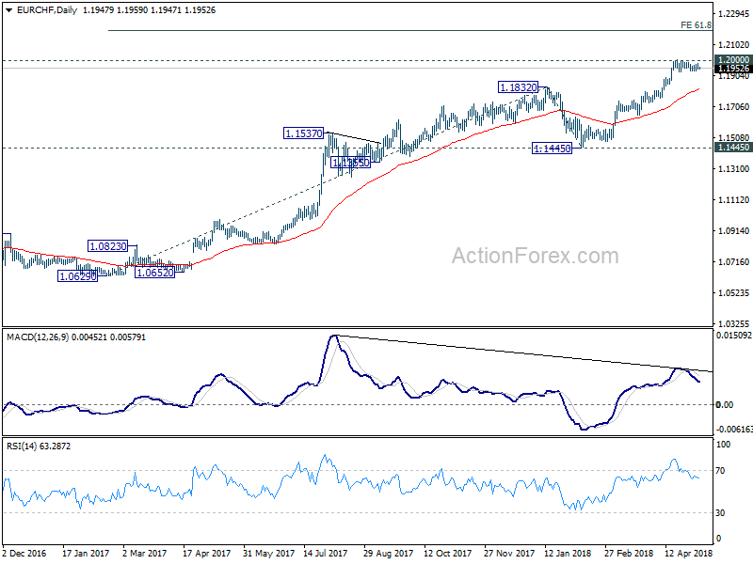Click the 12 Oct 2017 date label
Image resolution: width=753 pixels, height=564 pixels.
(x=448, y=553)
